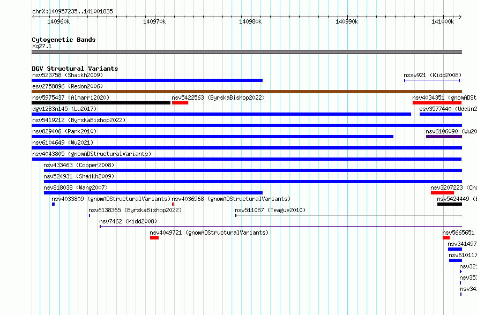Open the nsv6104649 (Wu2021) label
The width and height of the screenshot is (477, 315).
[x=63, y=142]
